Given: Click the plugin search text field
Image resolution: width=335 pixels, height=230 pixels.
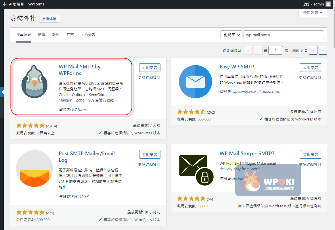Looking at the screenshot, I should pyautogui.click(x=284, y=35).
